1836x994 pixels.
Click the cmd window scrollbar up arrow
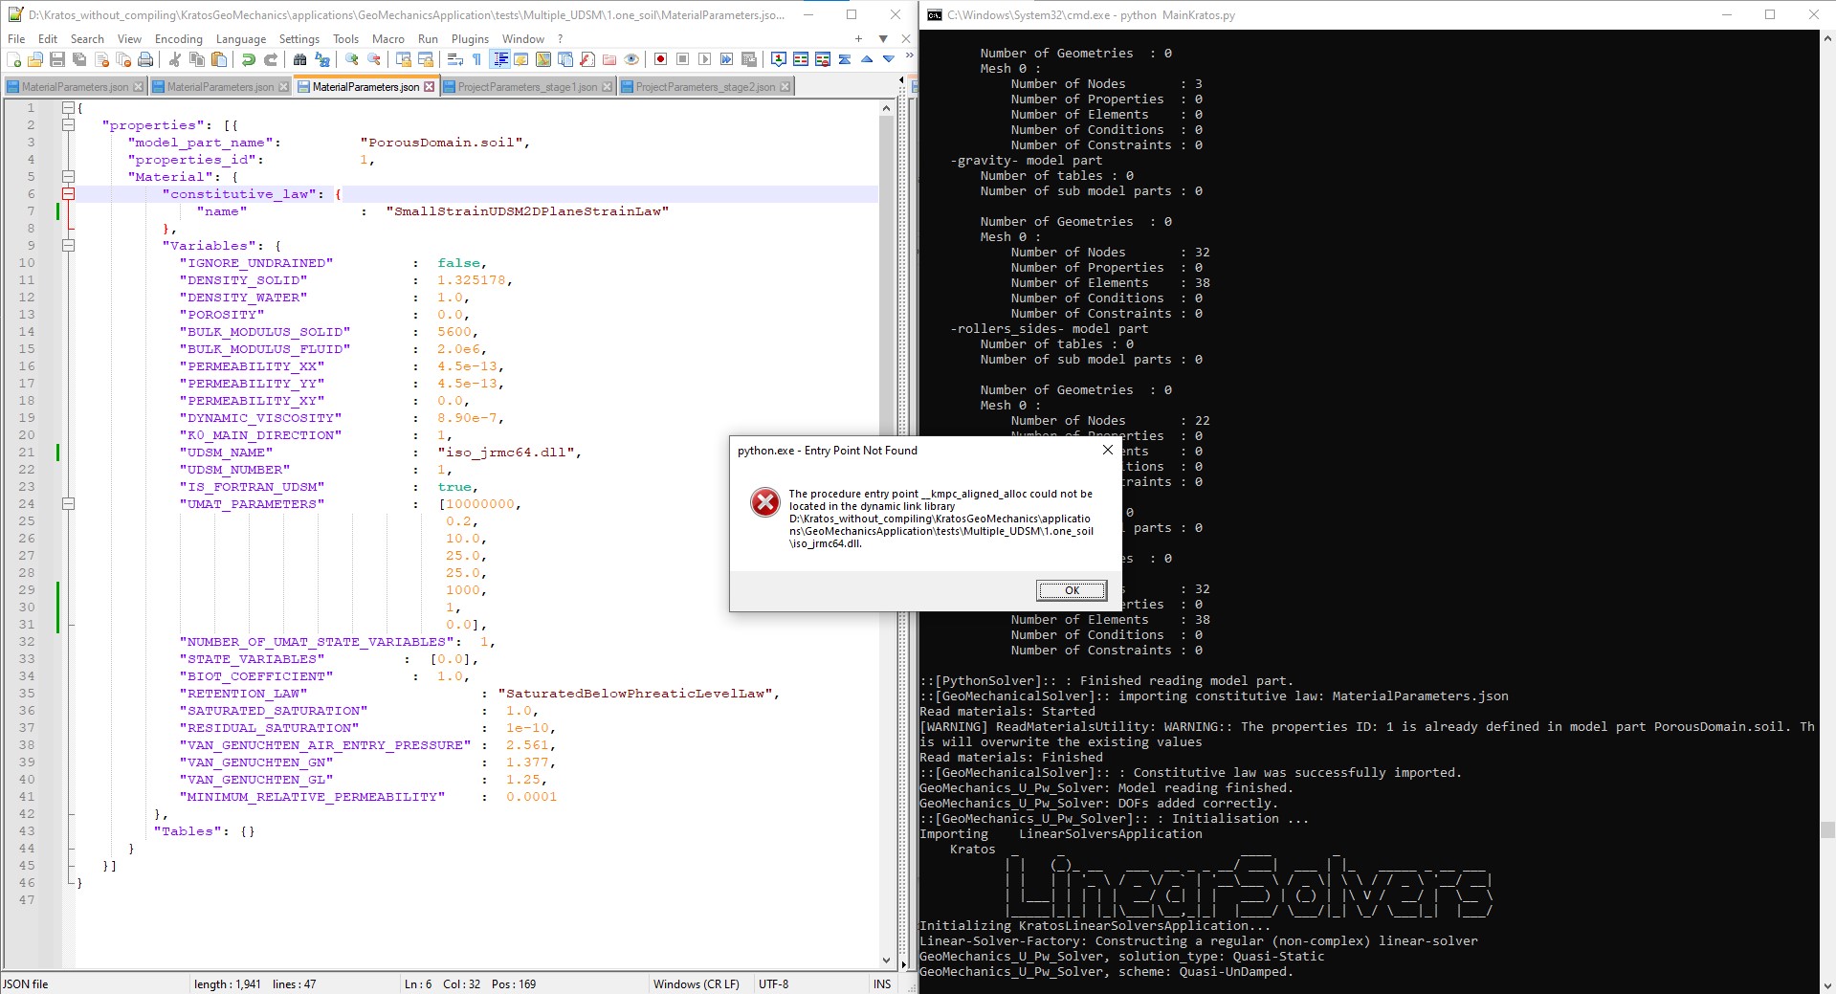click(1827, 38)
